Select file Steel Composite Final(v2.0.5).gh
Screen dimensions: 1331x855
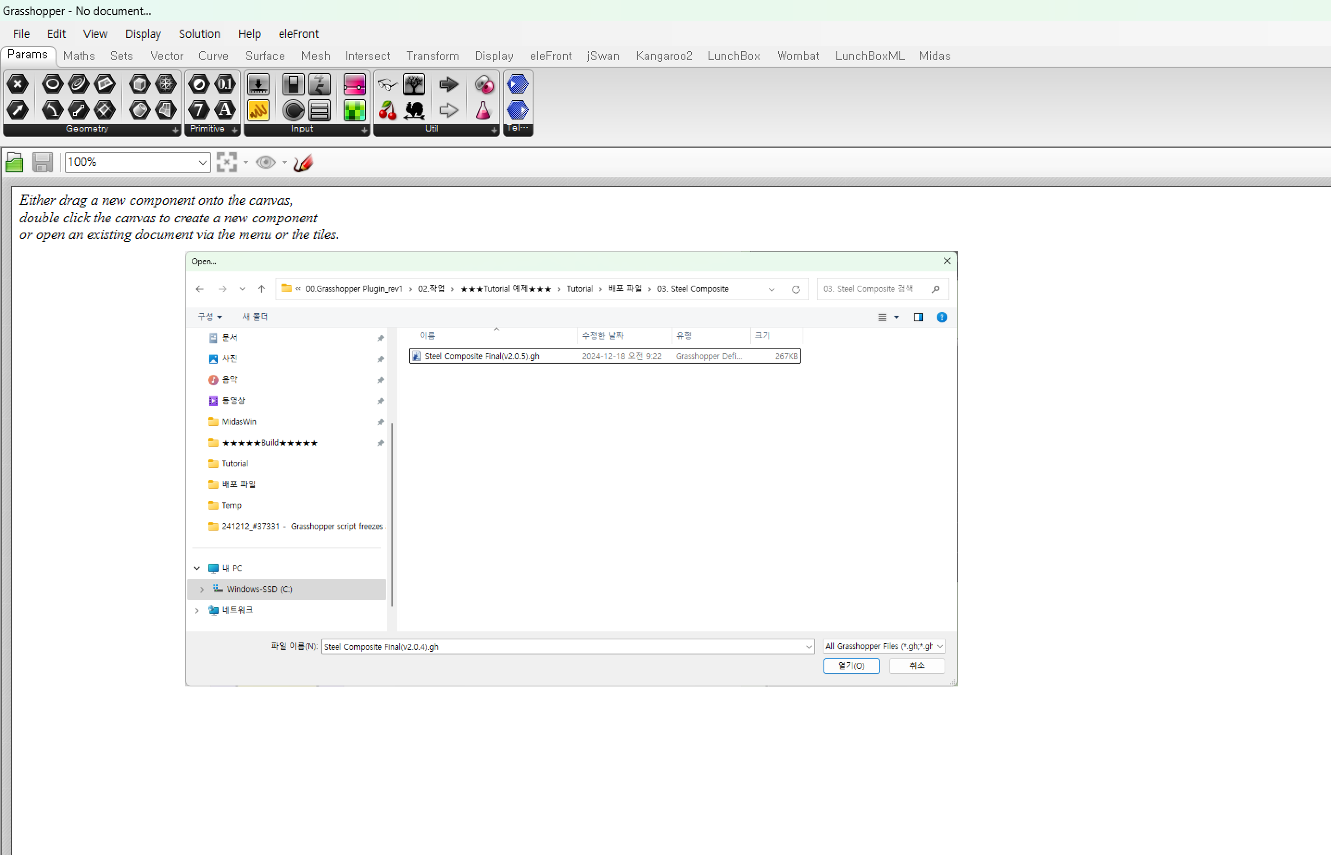pos(604,356)
